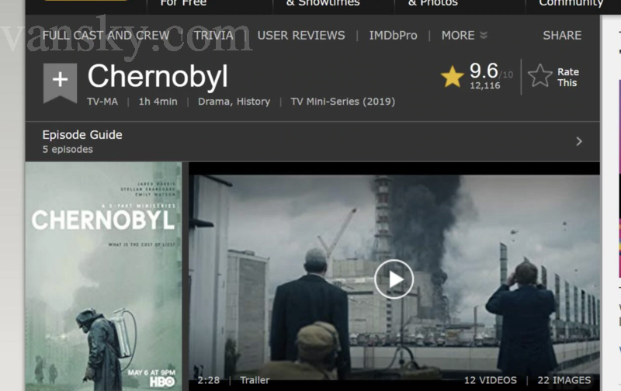621x391 pixels.
Task: Click the Episode Guide heading
Action: pos(82,134)
